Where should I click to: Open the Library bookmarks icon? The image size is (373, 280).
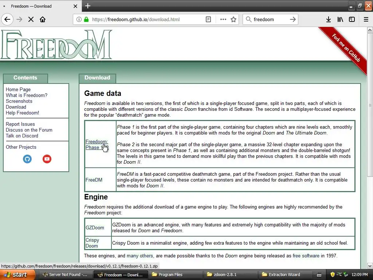(x=340, y=20)
